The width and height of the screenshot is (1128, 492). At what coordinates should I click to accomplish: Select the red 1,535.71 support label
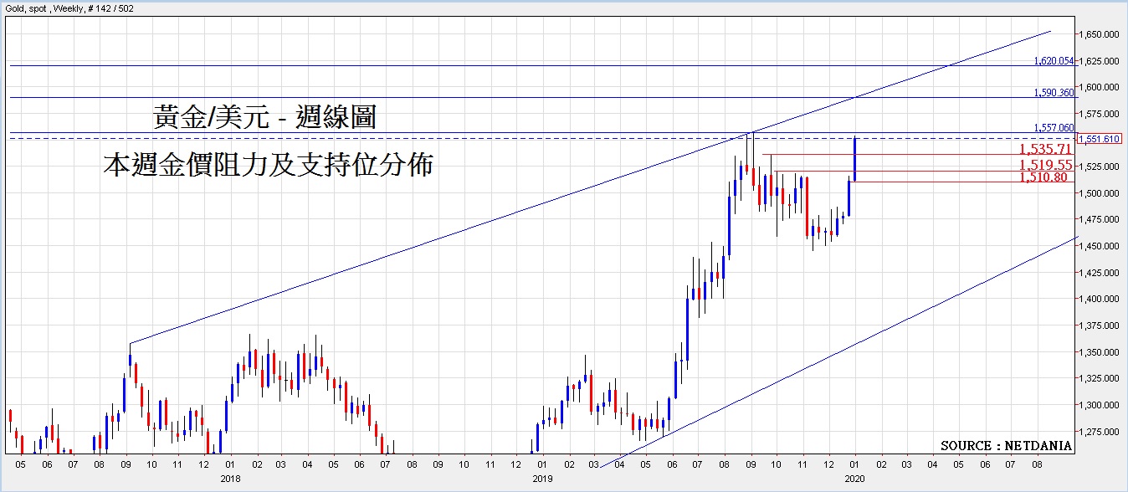point(1045,150)
